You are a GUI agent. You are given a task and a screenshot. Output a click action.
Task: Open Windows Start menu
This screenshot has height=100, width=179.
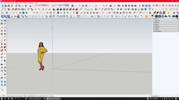2,99
